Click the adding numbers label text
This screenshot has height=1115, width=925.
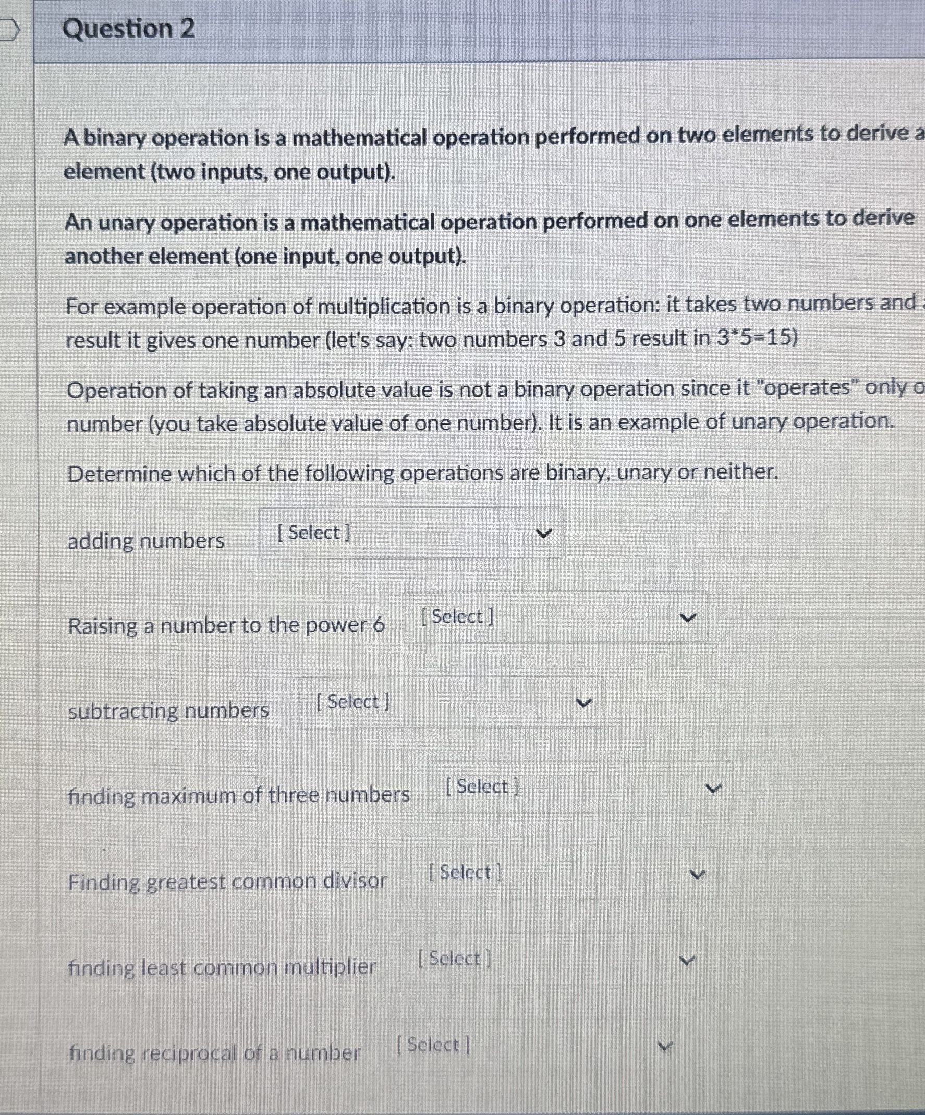pos(146,540)
